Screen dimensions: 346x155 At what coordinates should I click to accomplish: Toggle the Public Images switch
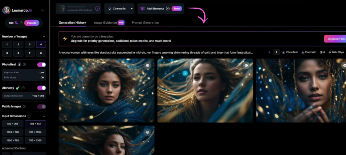[41, 106]
